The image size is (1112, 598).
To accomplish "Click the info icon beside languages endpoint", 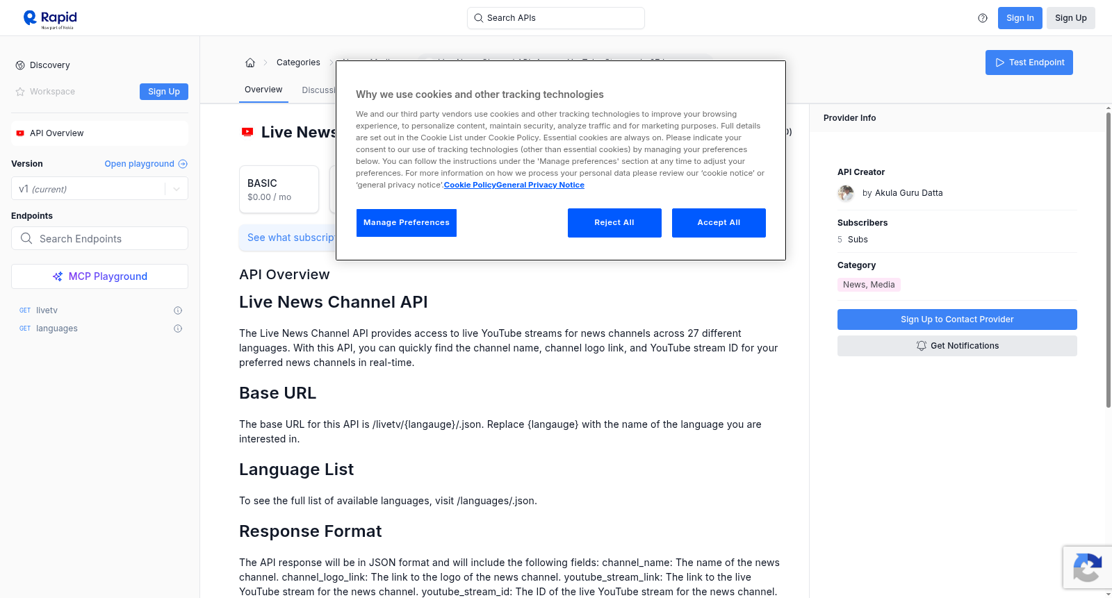I will pos(178,329).
